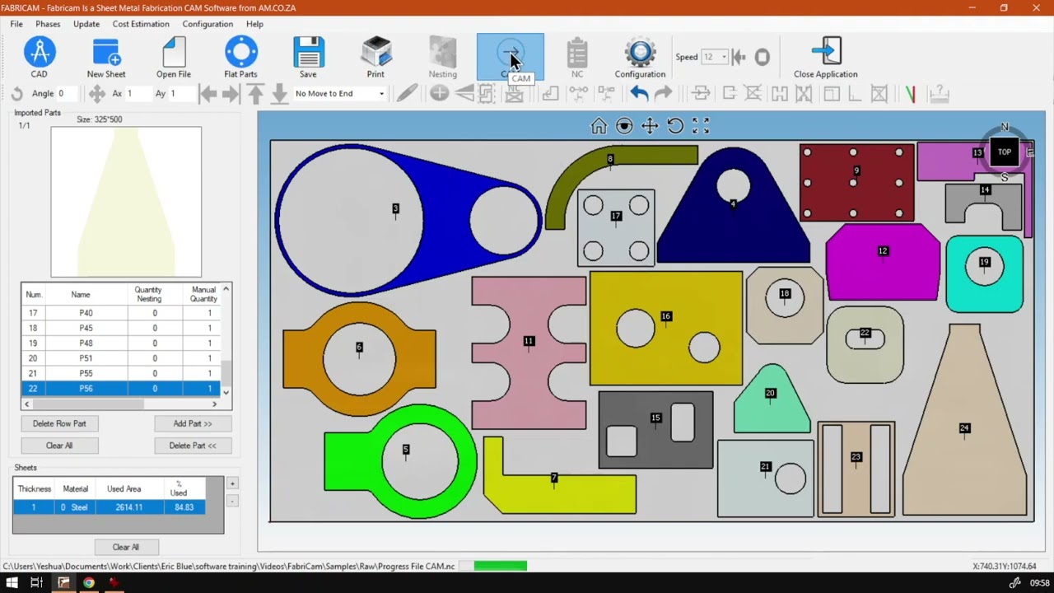Open the NC clipboard icon

[x=577, y=58]
